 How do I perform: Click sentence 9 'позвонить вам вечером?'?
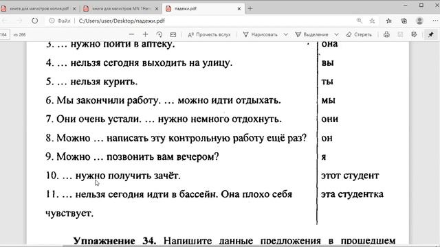point(132,157)
